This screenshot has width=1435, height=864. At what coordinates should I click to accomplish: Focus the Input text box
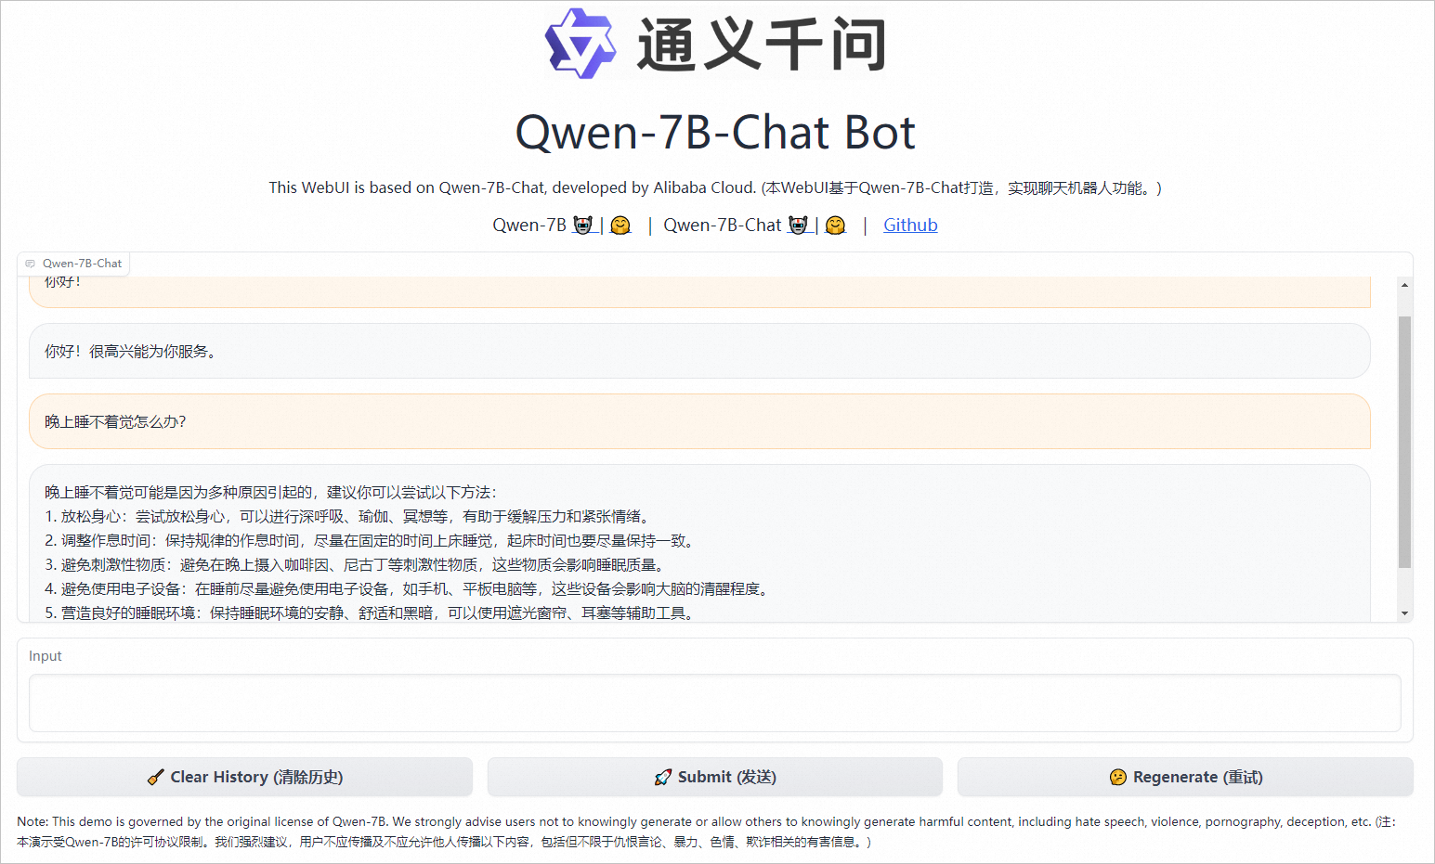[715, 703]
